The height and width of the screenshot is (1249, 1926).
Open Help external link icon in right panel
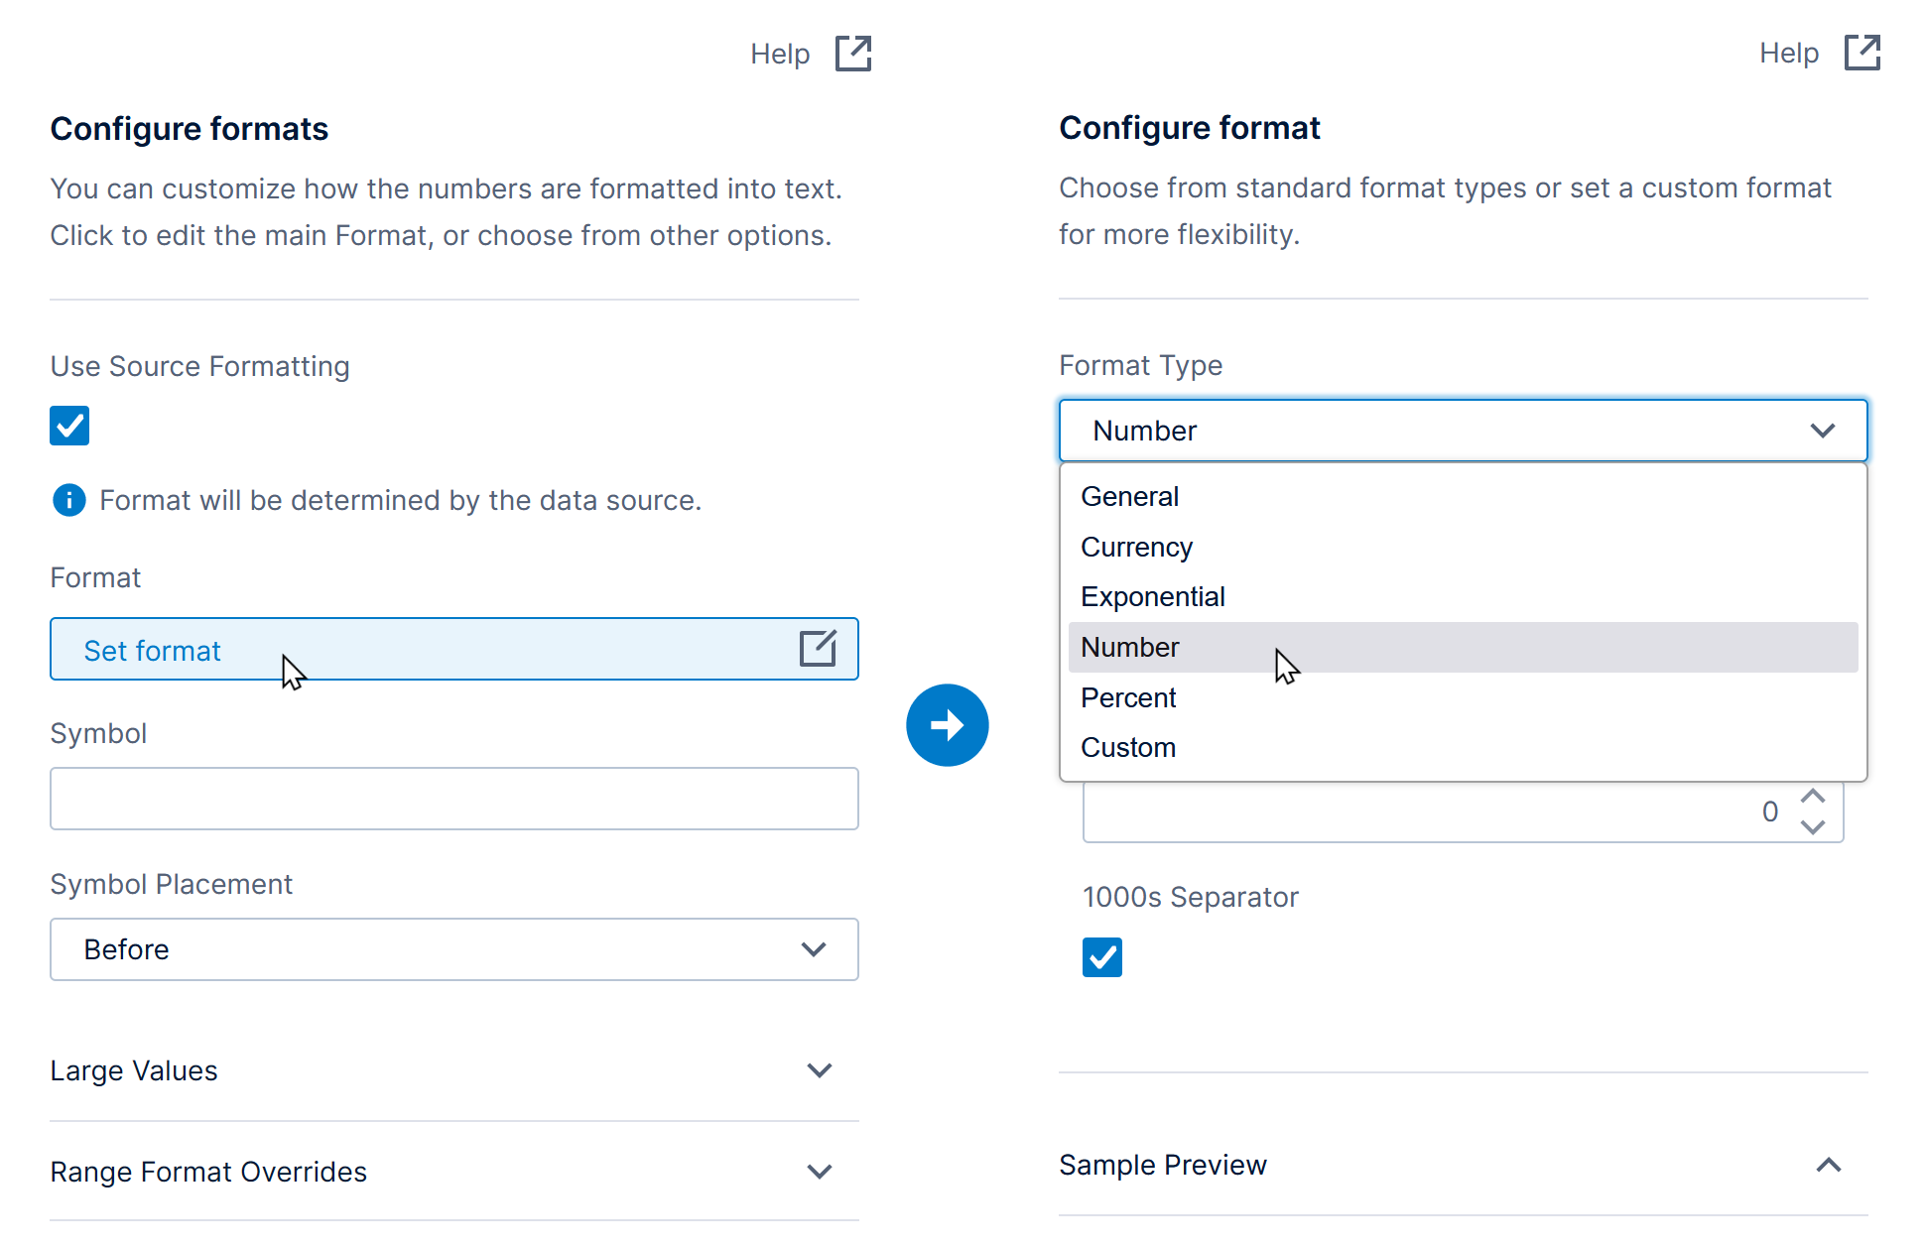[1862, 53]
